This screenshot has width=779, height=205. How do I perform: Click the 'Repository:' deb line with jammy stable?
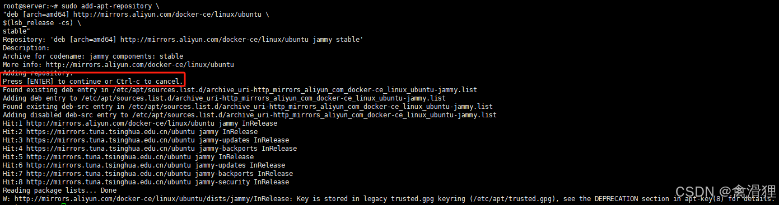[x=183, y=40]
